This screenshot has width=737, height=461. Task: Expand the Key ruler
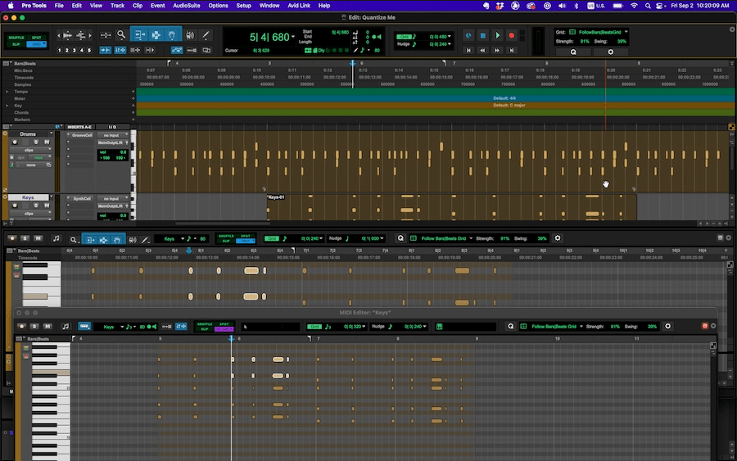7,106
